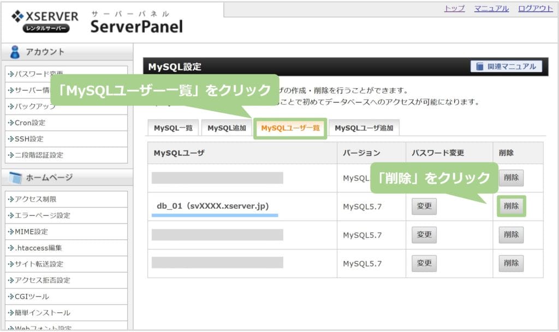Select the MySQLユーザ一覧 tab
This screenshot has width=559, height=332.
pyautogui.click(x=290, y=129)
